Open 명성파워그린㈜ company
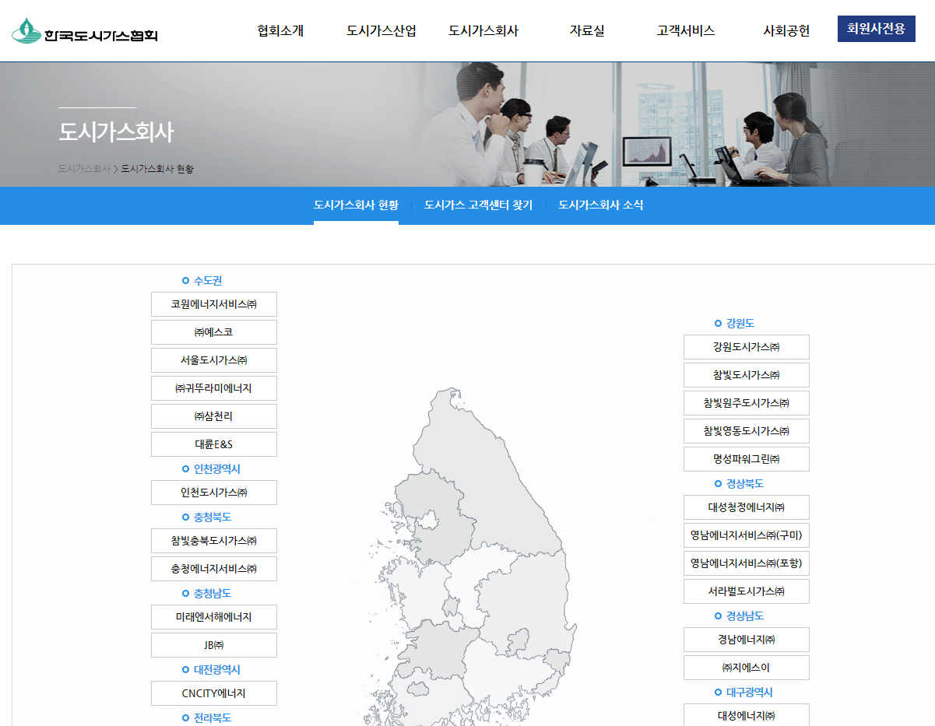This screenshot has width=935, height=726. click(747, 459)
